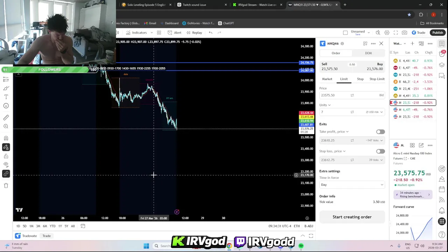
Task: Click the Buy 23,576.00 side
Action: tap(369, 66)
